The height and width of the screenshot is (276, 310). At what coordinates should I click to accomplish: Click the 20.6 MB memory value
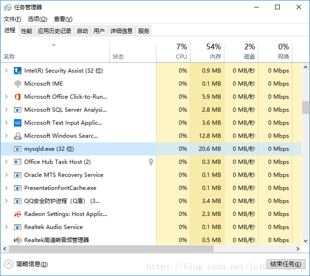click(x=210, y=149)
